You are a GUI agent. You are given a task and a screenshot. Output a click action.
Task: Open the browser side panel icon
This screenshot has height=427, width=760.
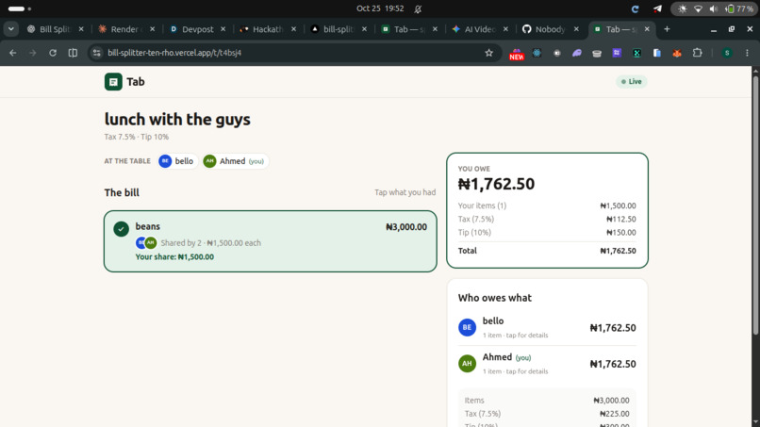pos(73,53)
